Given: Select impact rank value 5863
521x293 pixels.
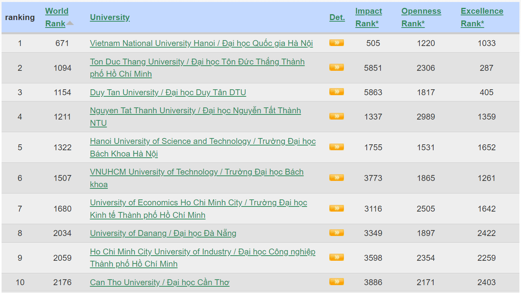Looking at the screenshot, I should coord(373,92).
